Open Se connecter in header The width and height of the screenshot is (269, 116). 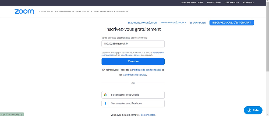[x=198, y=23]
